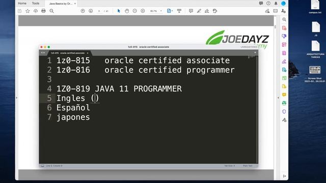Click the scrolling mode toolbar icon

[x=179, y=11]
